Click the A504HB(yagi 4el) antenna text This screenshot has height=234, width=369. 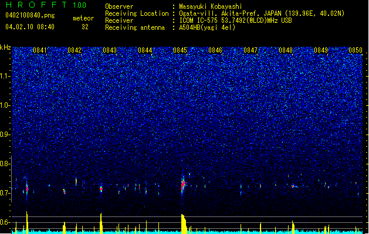click(207, 27)
